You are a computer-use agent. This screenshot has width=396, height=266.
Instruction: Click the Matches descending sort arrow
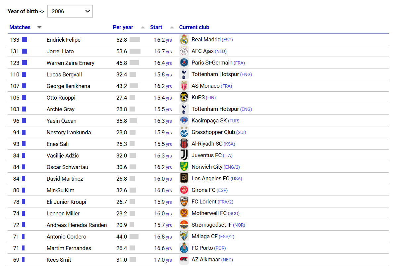point(39,27)
